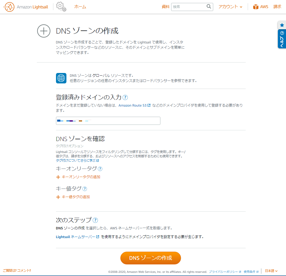Open the 日本語 language selector
286x276 pixels.
271,271
